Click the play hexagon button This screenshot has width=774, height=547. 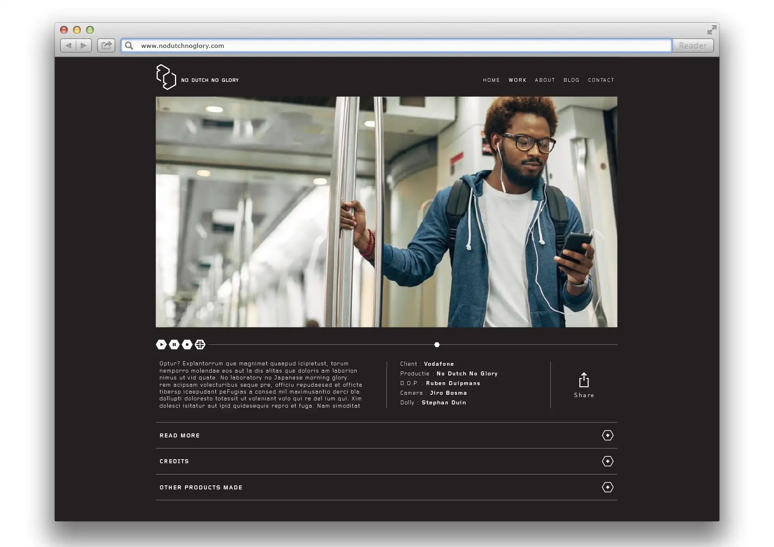tap(161, 344)
